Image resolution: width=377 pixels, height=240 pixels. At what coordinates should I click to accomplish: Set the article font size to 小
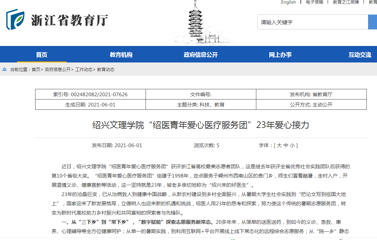coord(292,145)
